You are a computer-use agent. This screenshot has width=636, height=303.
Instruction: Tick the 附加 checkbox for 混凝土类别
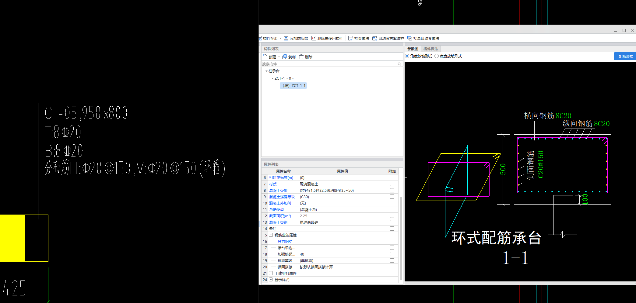pos(392,222)
